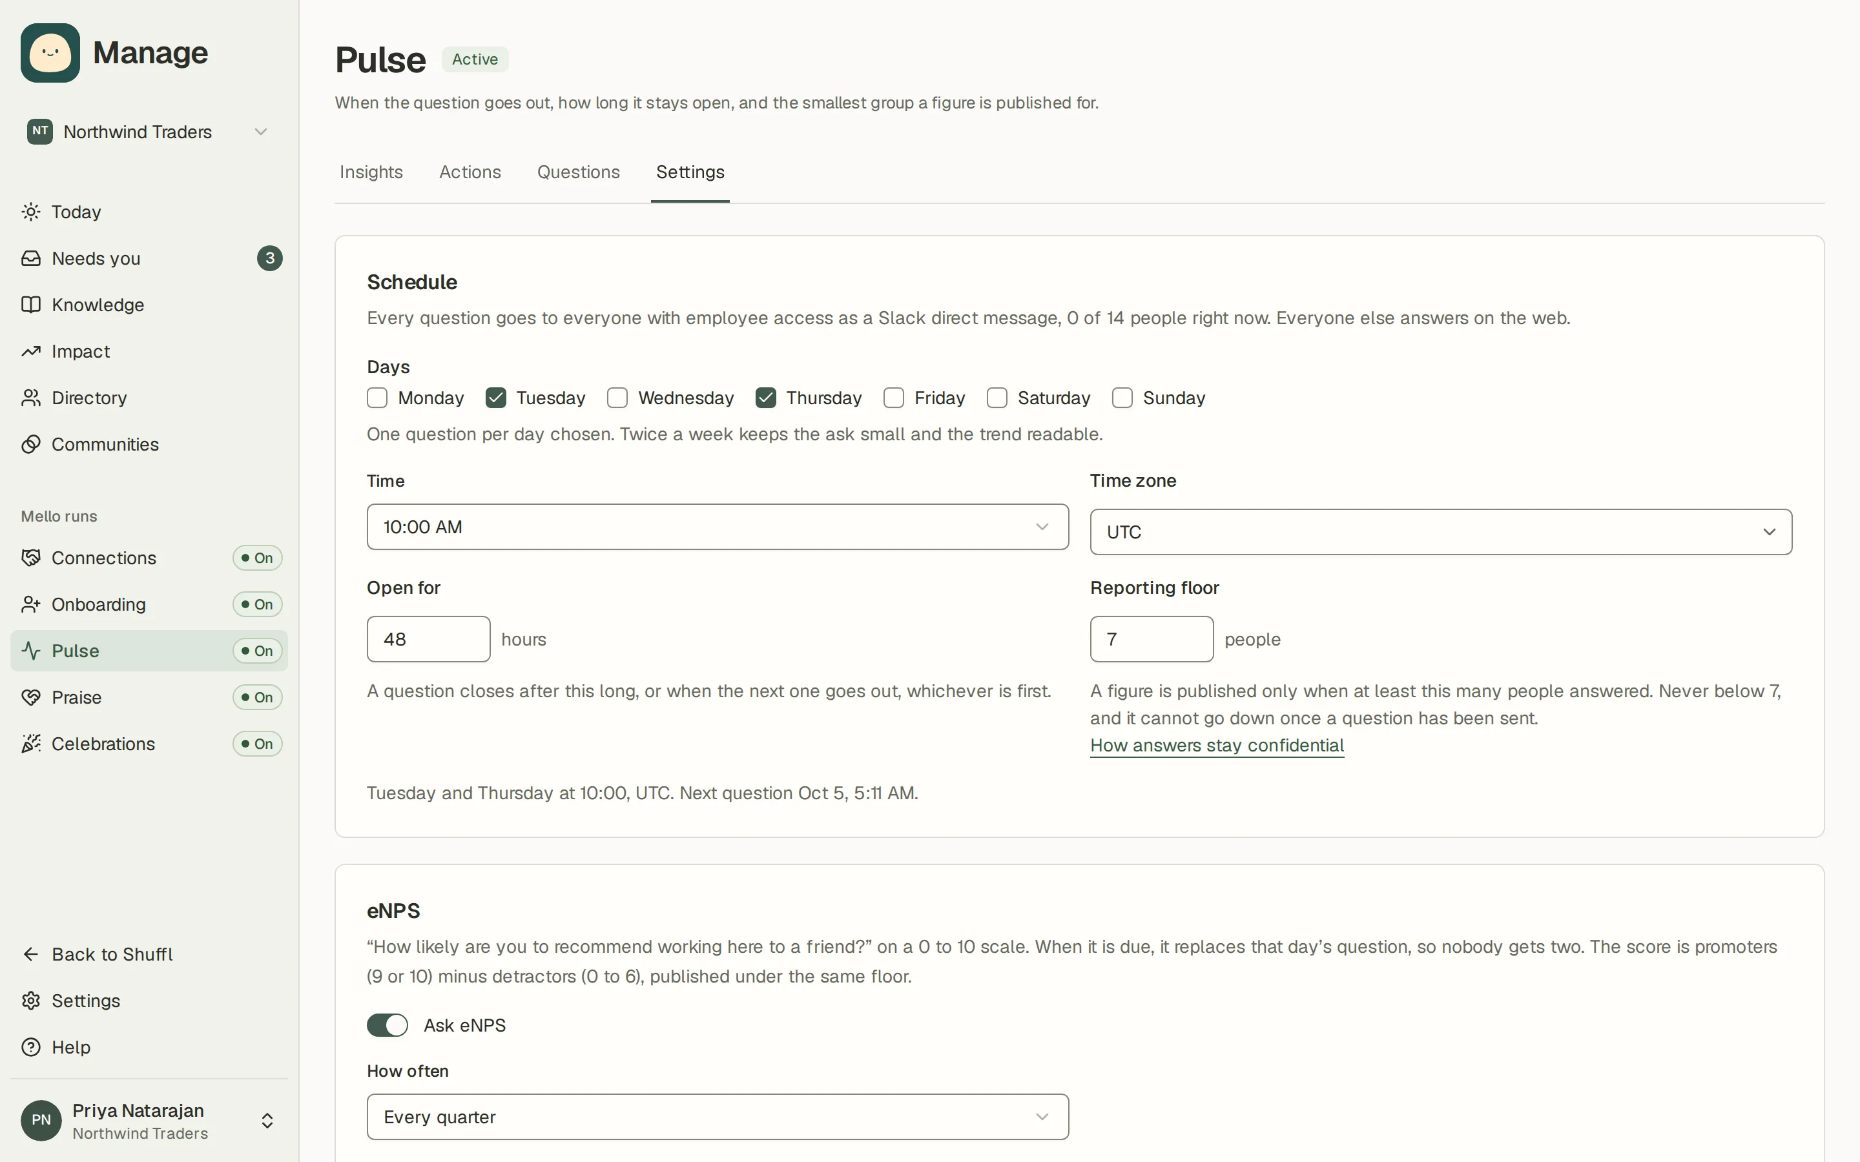Switch to the Actions tab
1860x1162 pixels.
(x=470, y=172)
